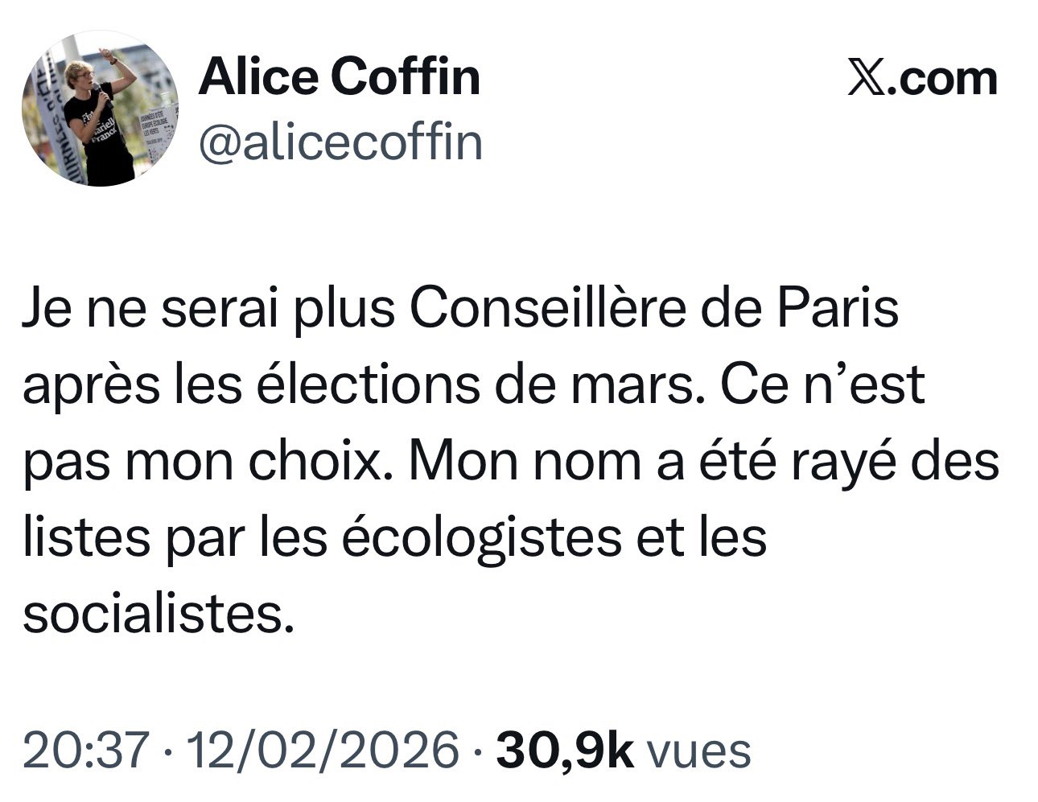Click the 20:37 post time

tap(87, 749)
